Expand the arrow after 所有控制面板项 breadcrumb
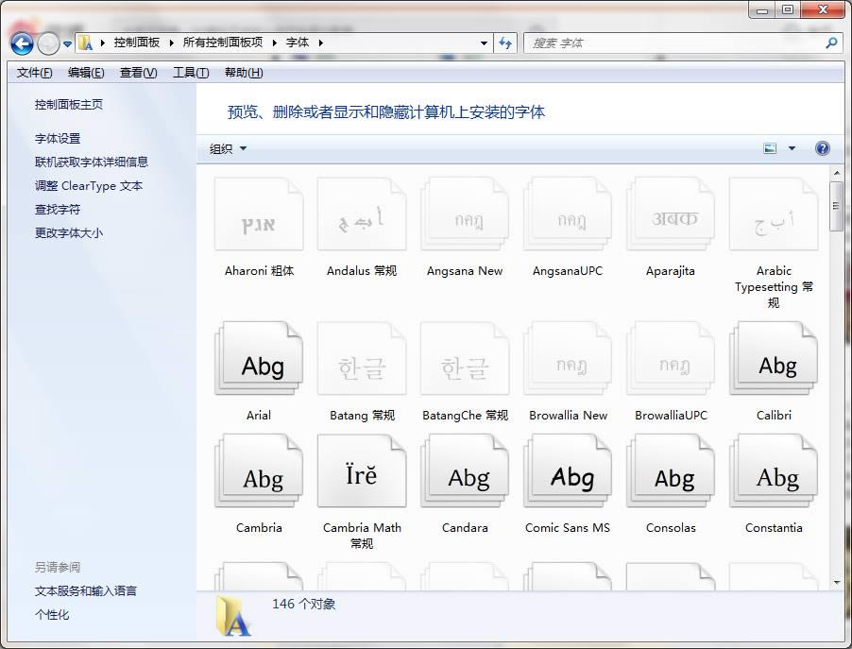 (x=275, y=43)
